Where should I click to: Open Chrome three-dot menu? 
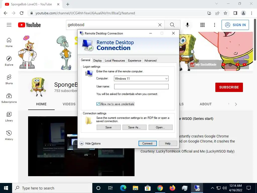[x=251, y=13]
